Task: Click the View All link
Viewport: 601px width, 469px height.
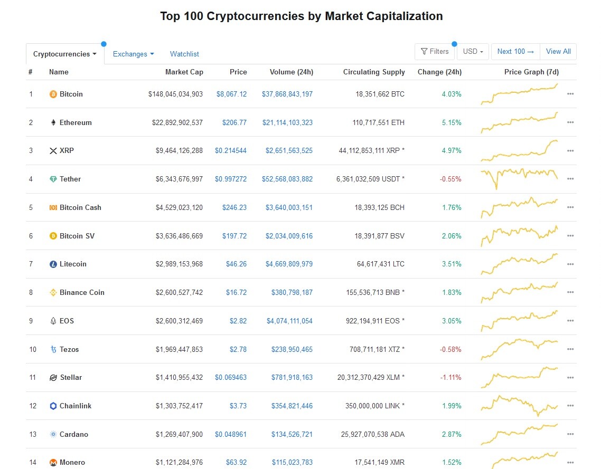Action: pyautogui.click(x=558, y=52)
